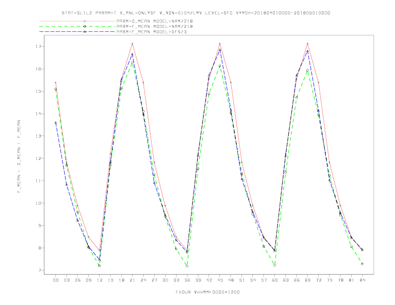Click the triangle marker on blue legend line

[x=85, y=32]
